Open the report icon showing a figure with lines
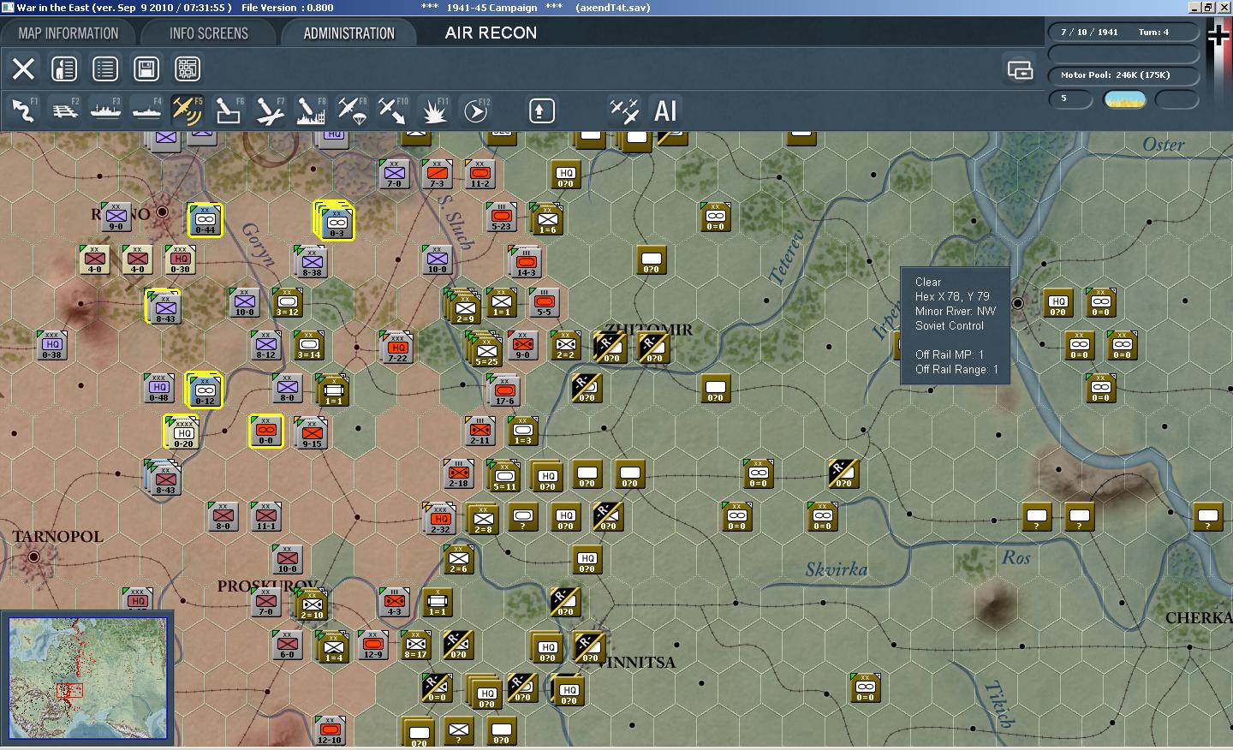The width and height of the screenshot is (1233, 750). [64, 68]
